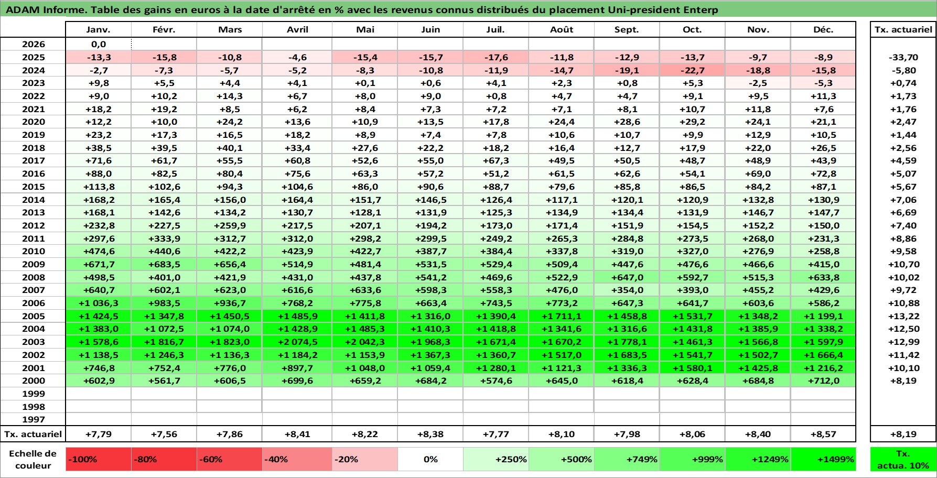937x478 pixels.
Task: Select the '-33,70' actuarial rate for 2025
Action: tap(903, 57)
